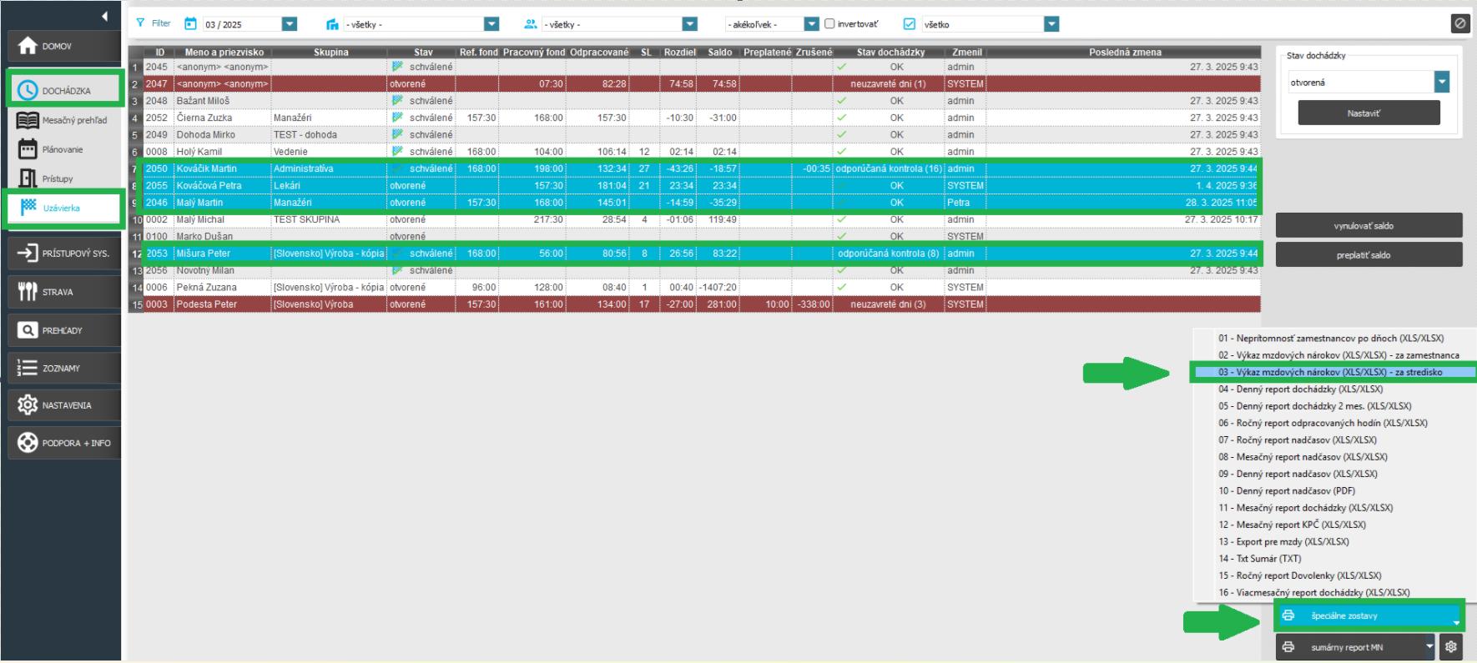
Task: Click the circular cancel icon top right
Action: [x=1459, y=23]
